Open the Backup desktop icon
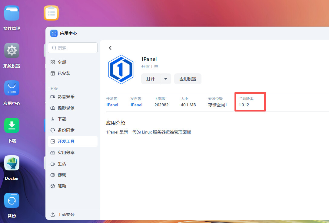Viewport: 329px width, 223px height. tap(12, 201)
